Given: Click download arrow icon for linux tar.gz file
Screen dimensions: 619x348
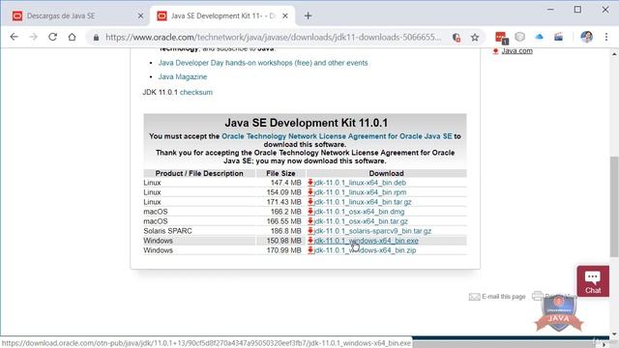Looking at the screenshot, I should (x=310, y=202).
